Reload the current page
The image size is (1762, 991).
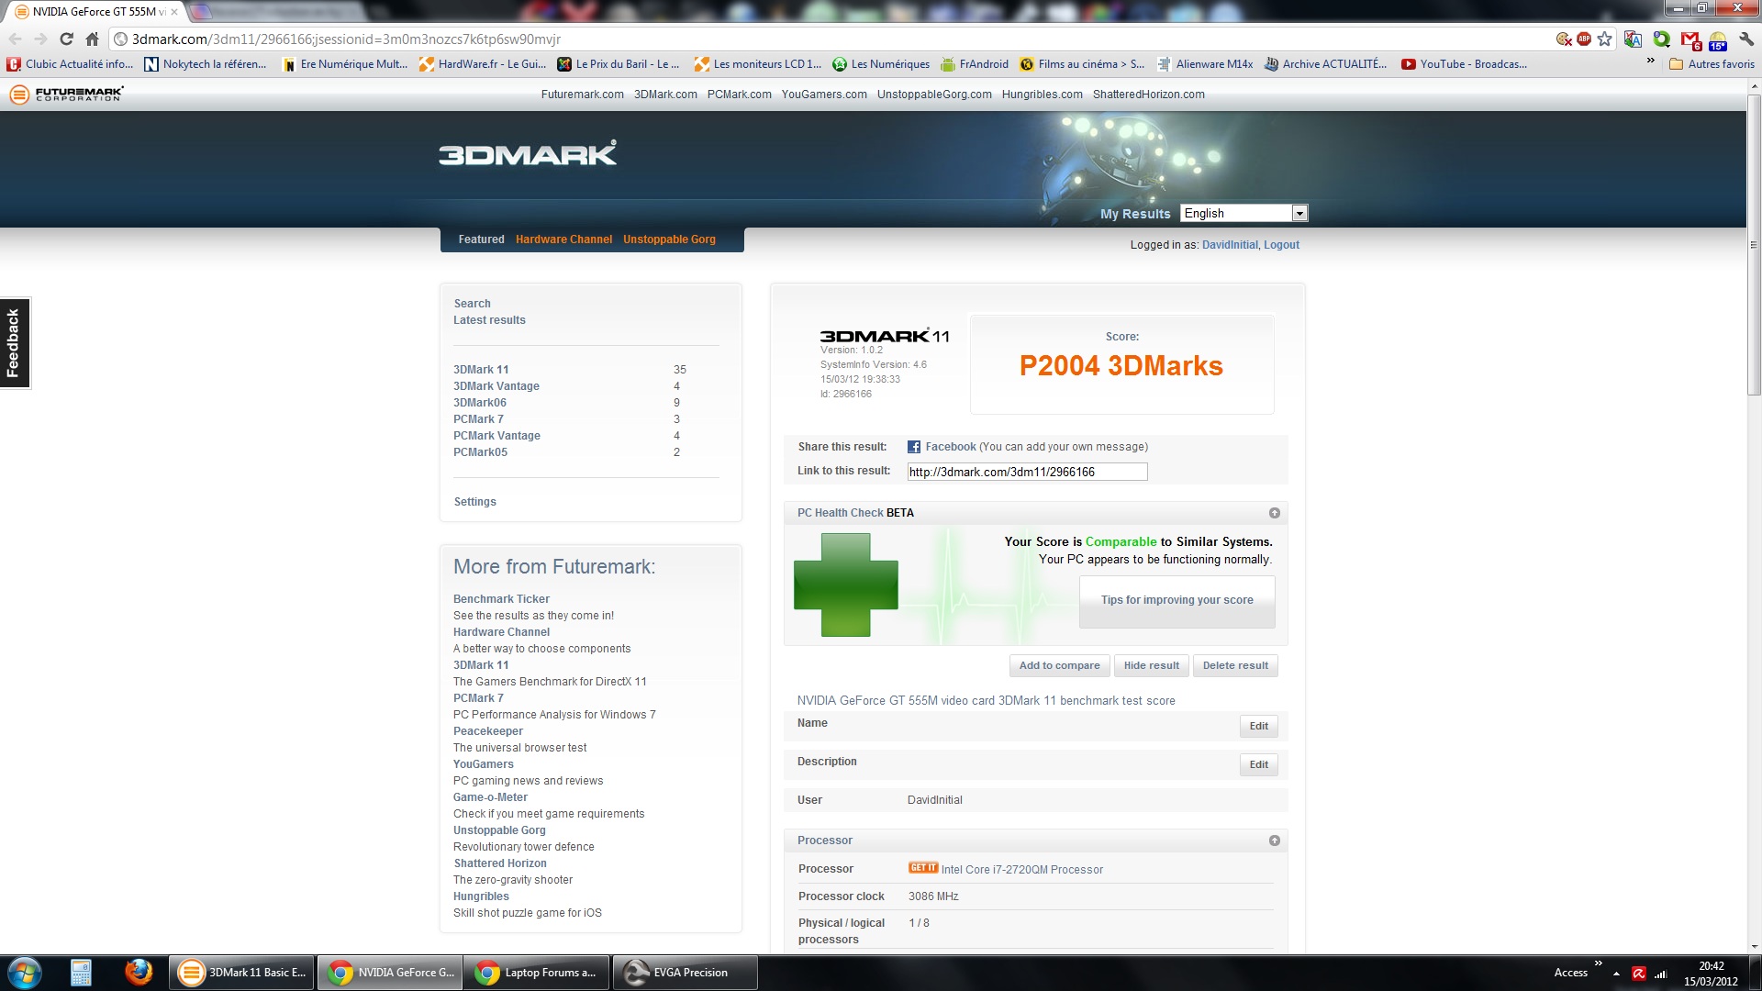(66, 39)
